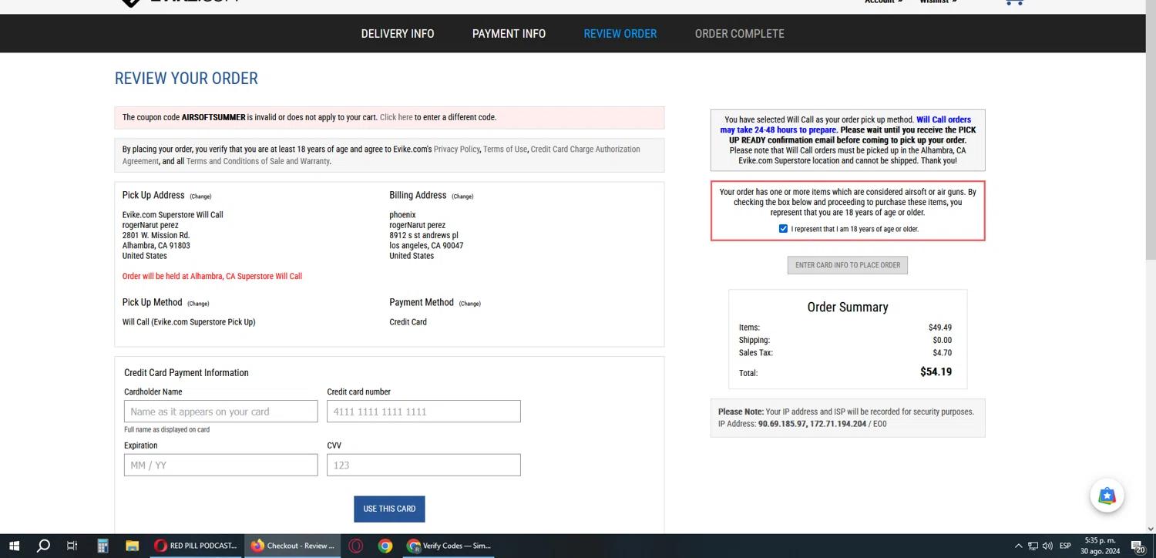The image size is (1156, 558).
Task: Open the shopping cart icon
Action: point(1014,2)
